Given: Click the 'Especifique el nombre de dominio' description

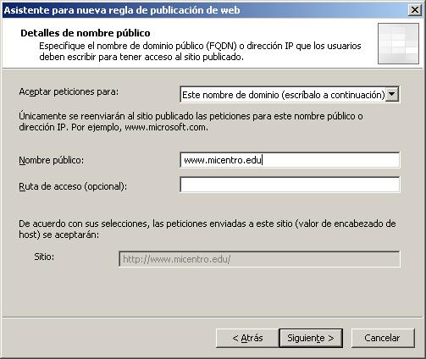Looking at the screenshot, I should pos(200,52).
